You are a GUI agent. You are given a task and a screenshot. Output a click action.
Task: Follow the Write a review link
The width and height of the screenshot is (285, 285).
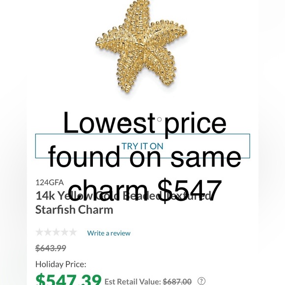point(109,233)
